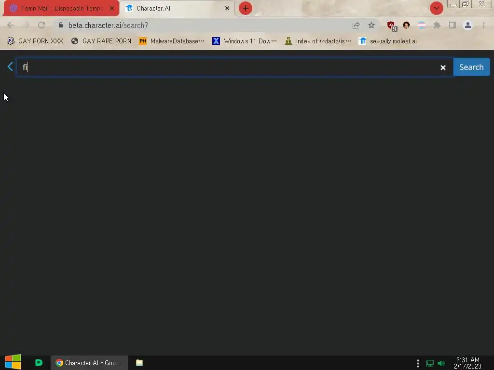Open a new tab with plus button

coord(246,8)
